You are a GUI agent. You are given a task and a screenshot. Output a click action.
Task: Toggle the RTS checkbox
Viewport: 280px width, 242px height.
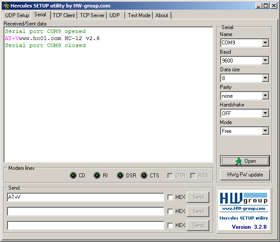pyautogui.click(x=193, y=176)
